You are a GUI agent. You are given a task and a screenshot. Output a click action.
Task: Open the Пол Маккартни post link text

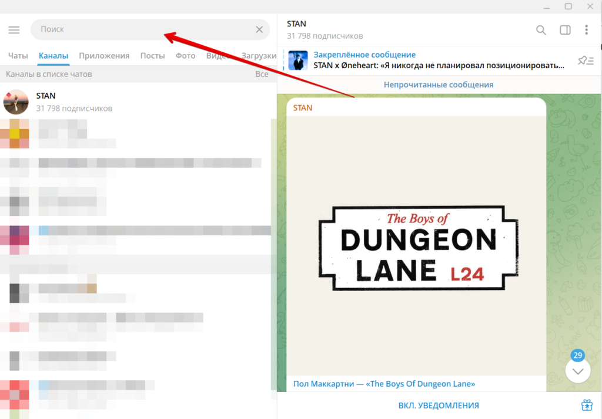pyautogui.click(x=384, y=384)
